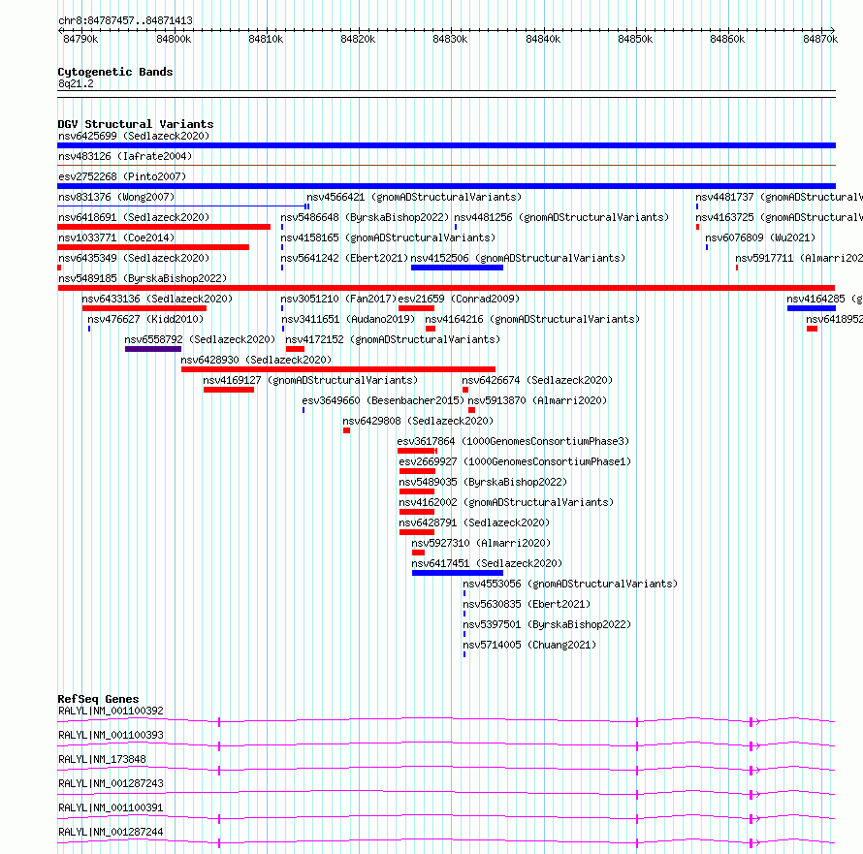This screenshot has height=854, width=863.
Task: Click the nsv4172152 gnomAD variant label
Action: (393, 339)
